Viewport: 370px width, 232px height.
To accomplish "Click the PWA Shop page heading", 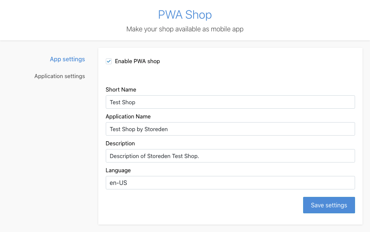I will [185, 15].
